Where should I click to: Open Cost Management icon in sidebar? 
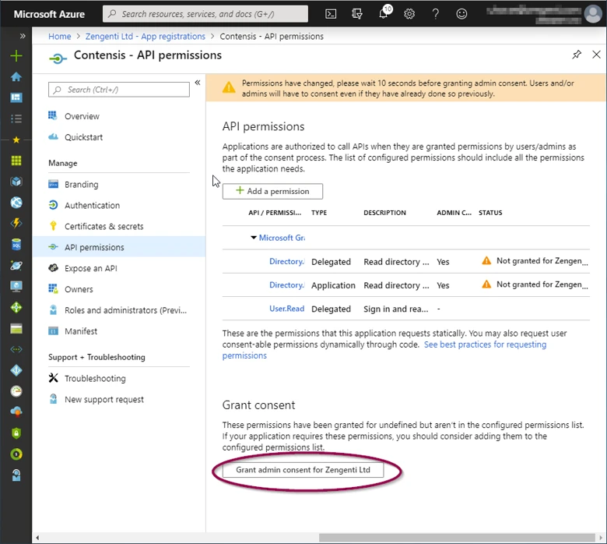click(16, 454)
